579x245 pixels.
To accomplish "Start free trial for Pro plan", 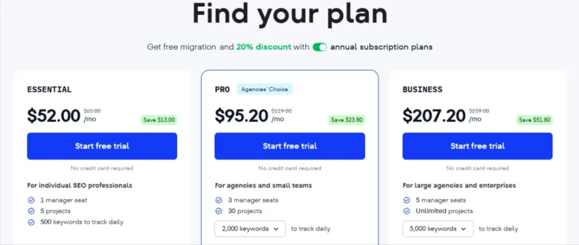I will tap(289, 146).
